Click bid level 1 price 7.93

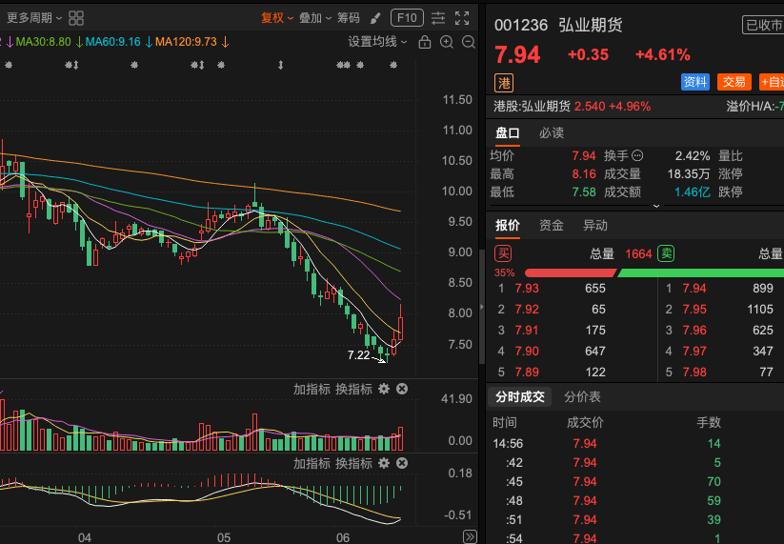click(527, 289)
